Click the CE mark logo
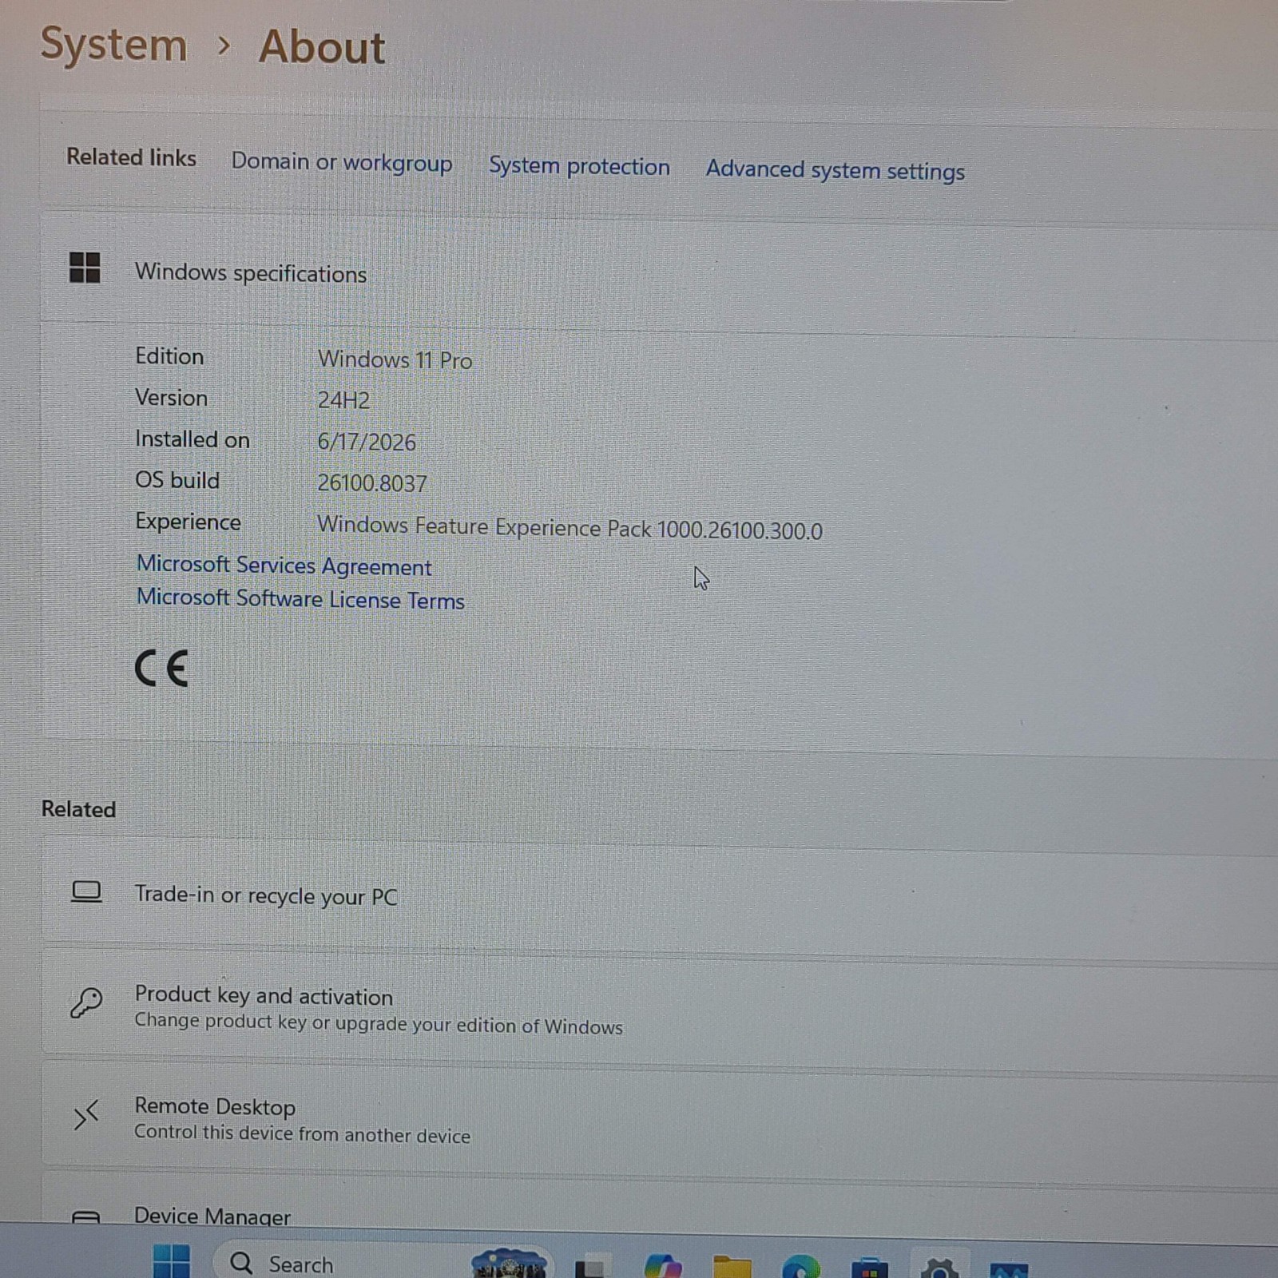 tap(161, 668)
